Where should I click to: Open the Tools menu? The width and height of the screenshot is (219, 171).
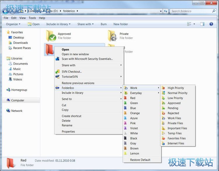[32, 18]
